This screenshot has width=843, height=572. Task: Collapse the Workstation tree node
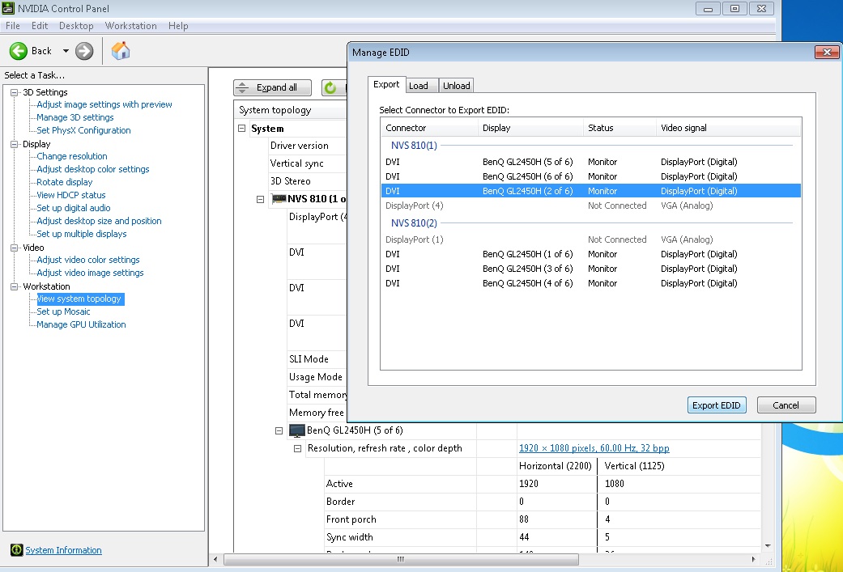[15, 286]
